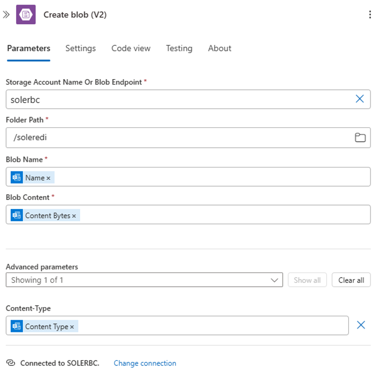Open the Code view tab

(x=131, y=48)
